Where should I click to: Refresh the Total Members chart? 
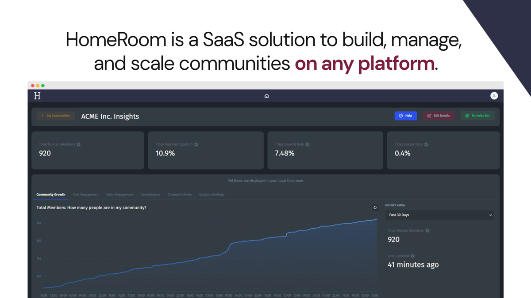pyautogui.click(x=375, y=207)
